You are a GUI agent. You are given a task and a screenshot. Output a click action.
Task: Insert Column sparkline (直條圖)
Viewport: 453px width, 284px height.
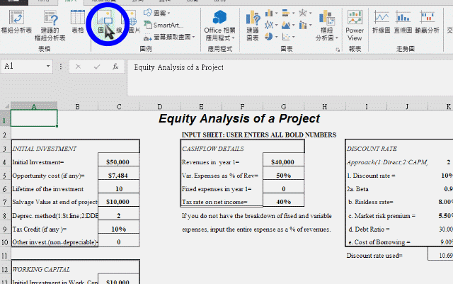point(403,22)
